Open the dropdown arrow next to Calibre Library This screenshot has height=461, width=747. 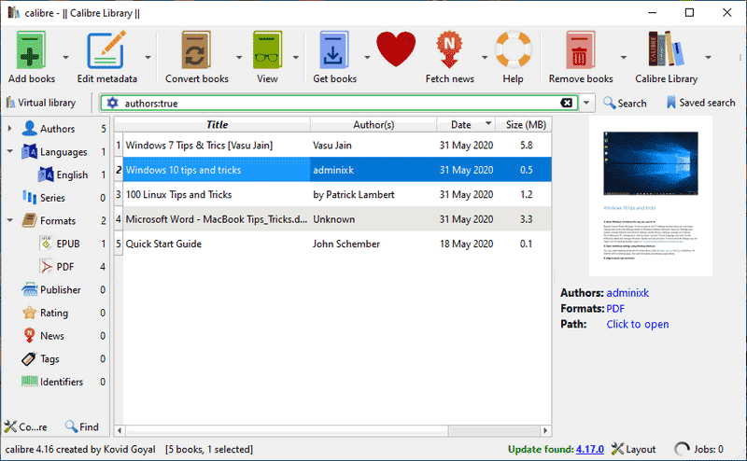point(708,57)
